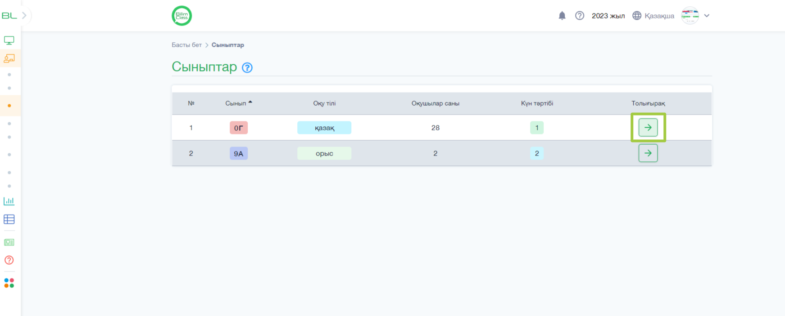Open the teacher classes icon in sidebar

pos(9,58)
